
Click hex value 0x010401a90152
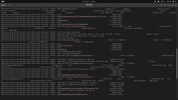point(63,21)
